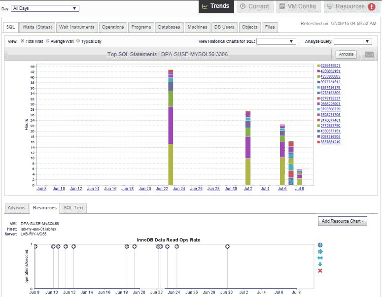382x297 pixels.
Task: Click the annotation marker at Jun 24
Action: [x=177, y=247]
